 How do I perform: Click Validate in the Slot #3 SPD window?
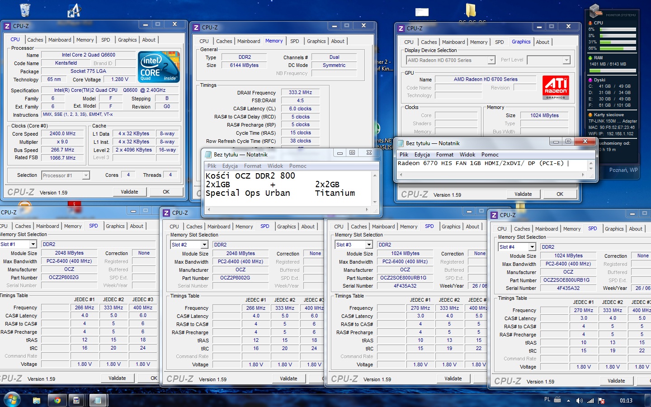[453, 379]
